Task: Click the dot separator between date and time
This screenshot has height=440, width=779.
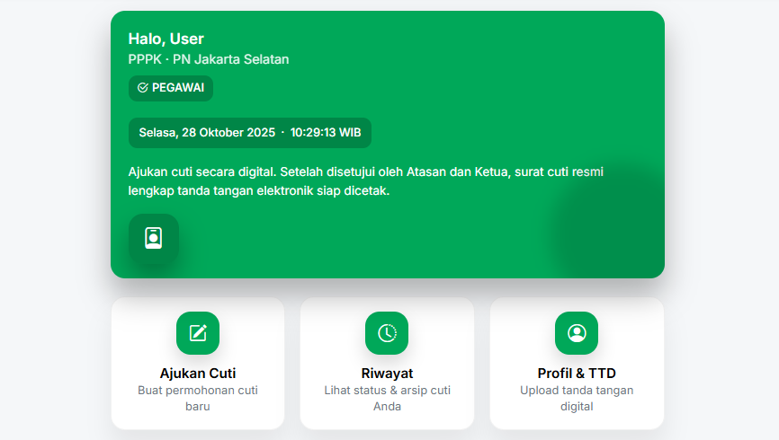Action: pos(282,133)
